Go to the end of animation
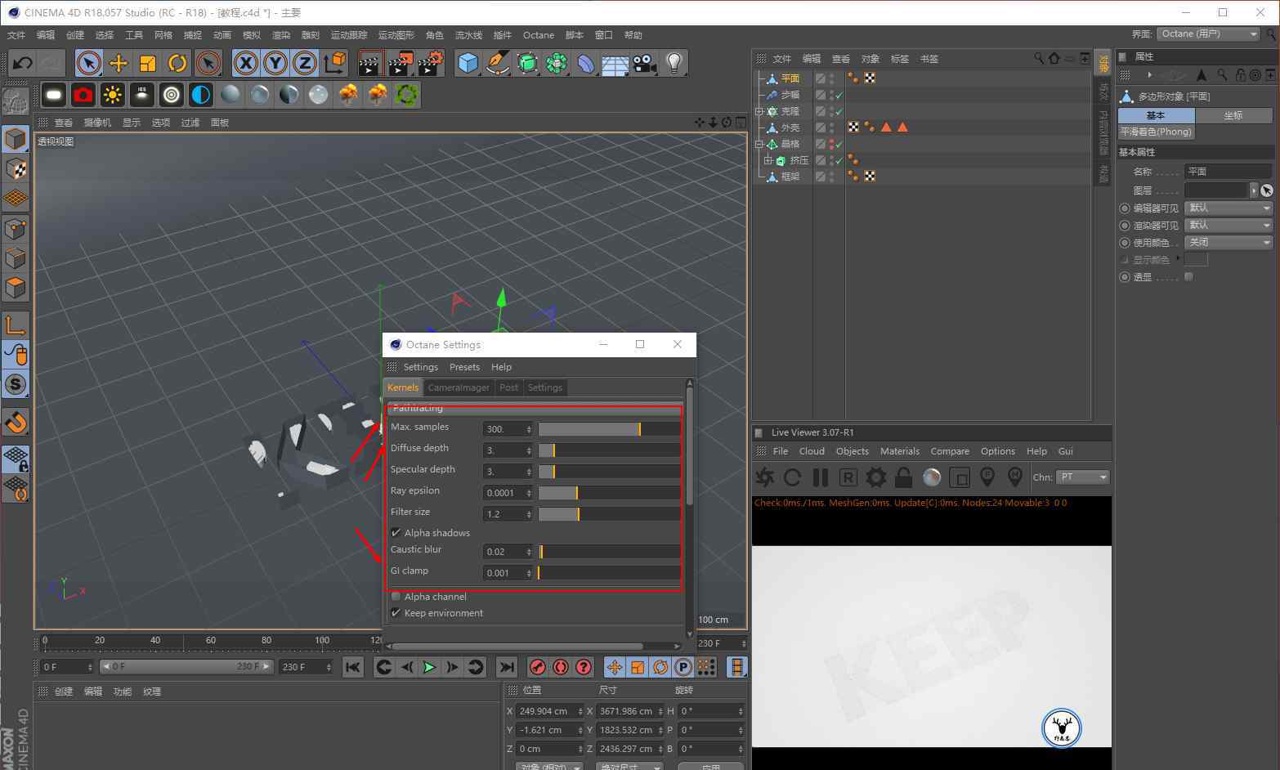Viewport: 1280px width, 770px height. (506, 667)
